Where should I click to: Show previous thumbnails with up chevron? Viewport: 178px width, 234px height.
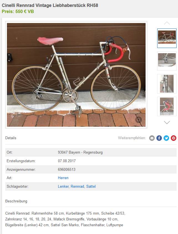[x=167, y=23]
